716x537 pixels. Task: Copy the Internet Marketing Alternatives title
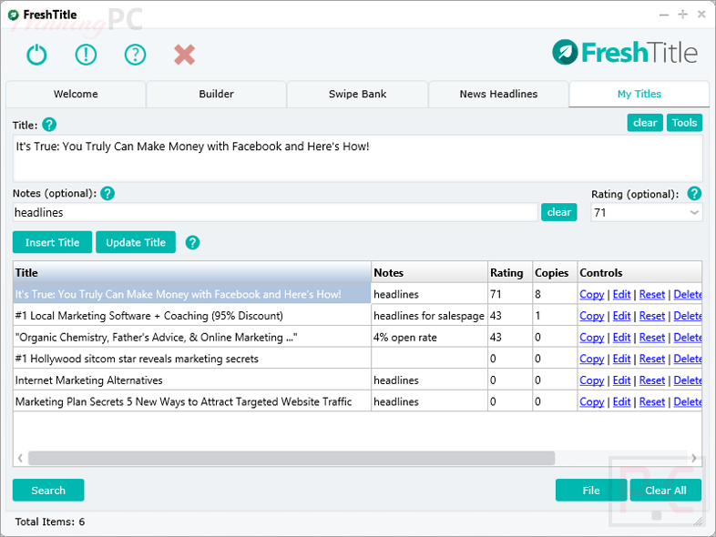pyautogui.click(x=592, y=380)
